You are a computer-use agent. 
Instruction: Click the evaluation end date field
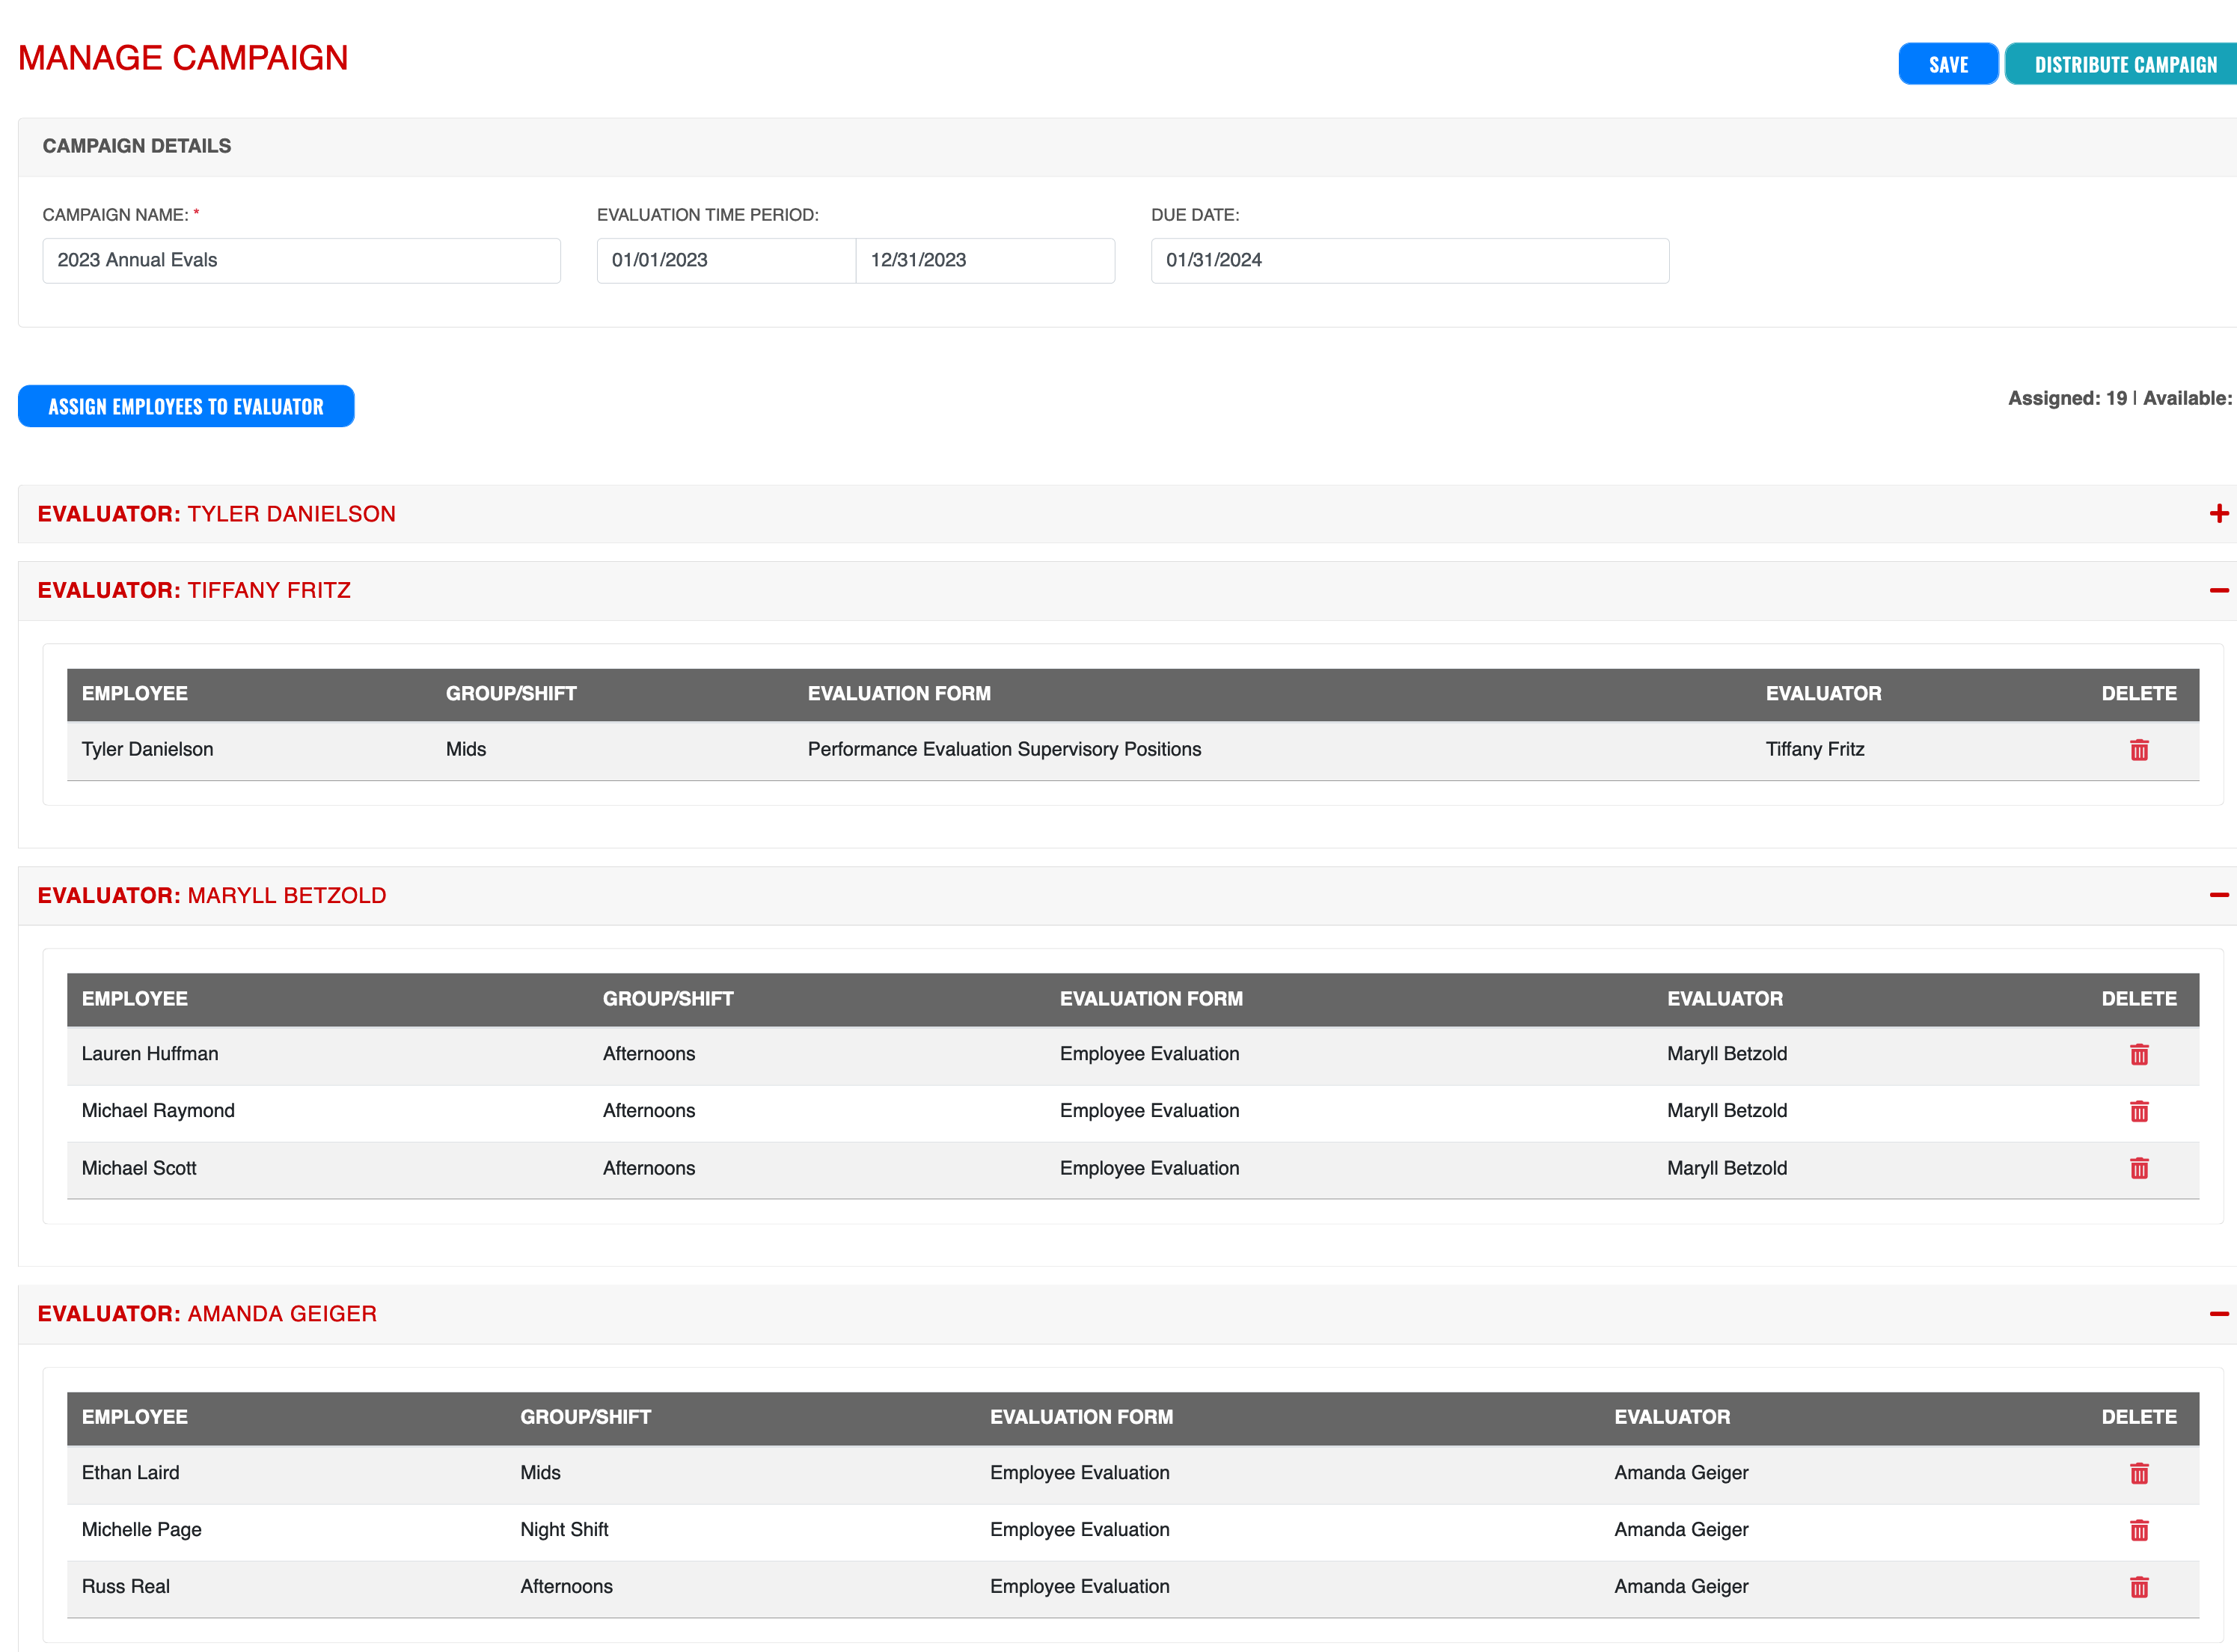point(985,260)
